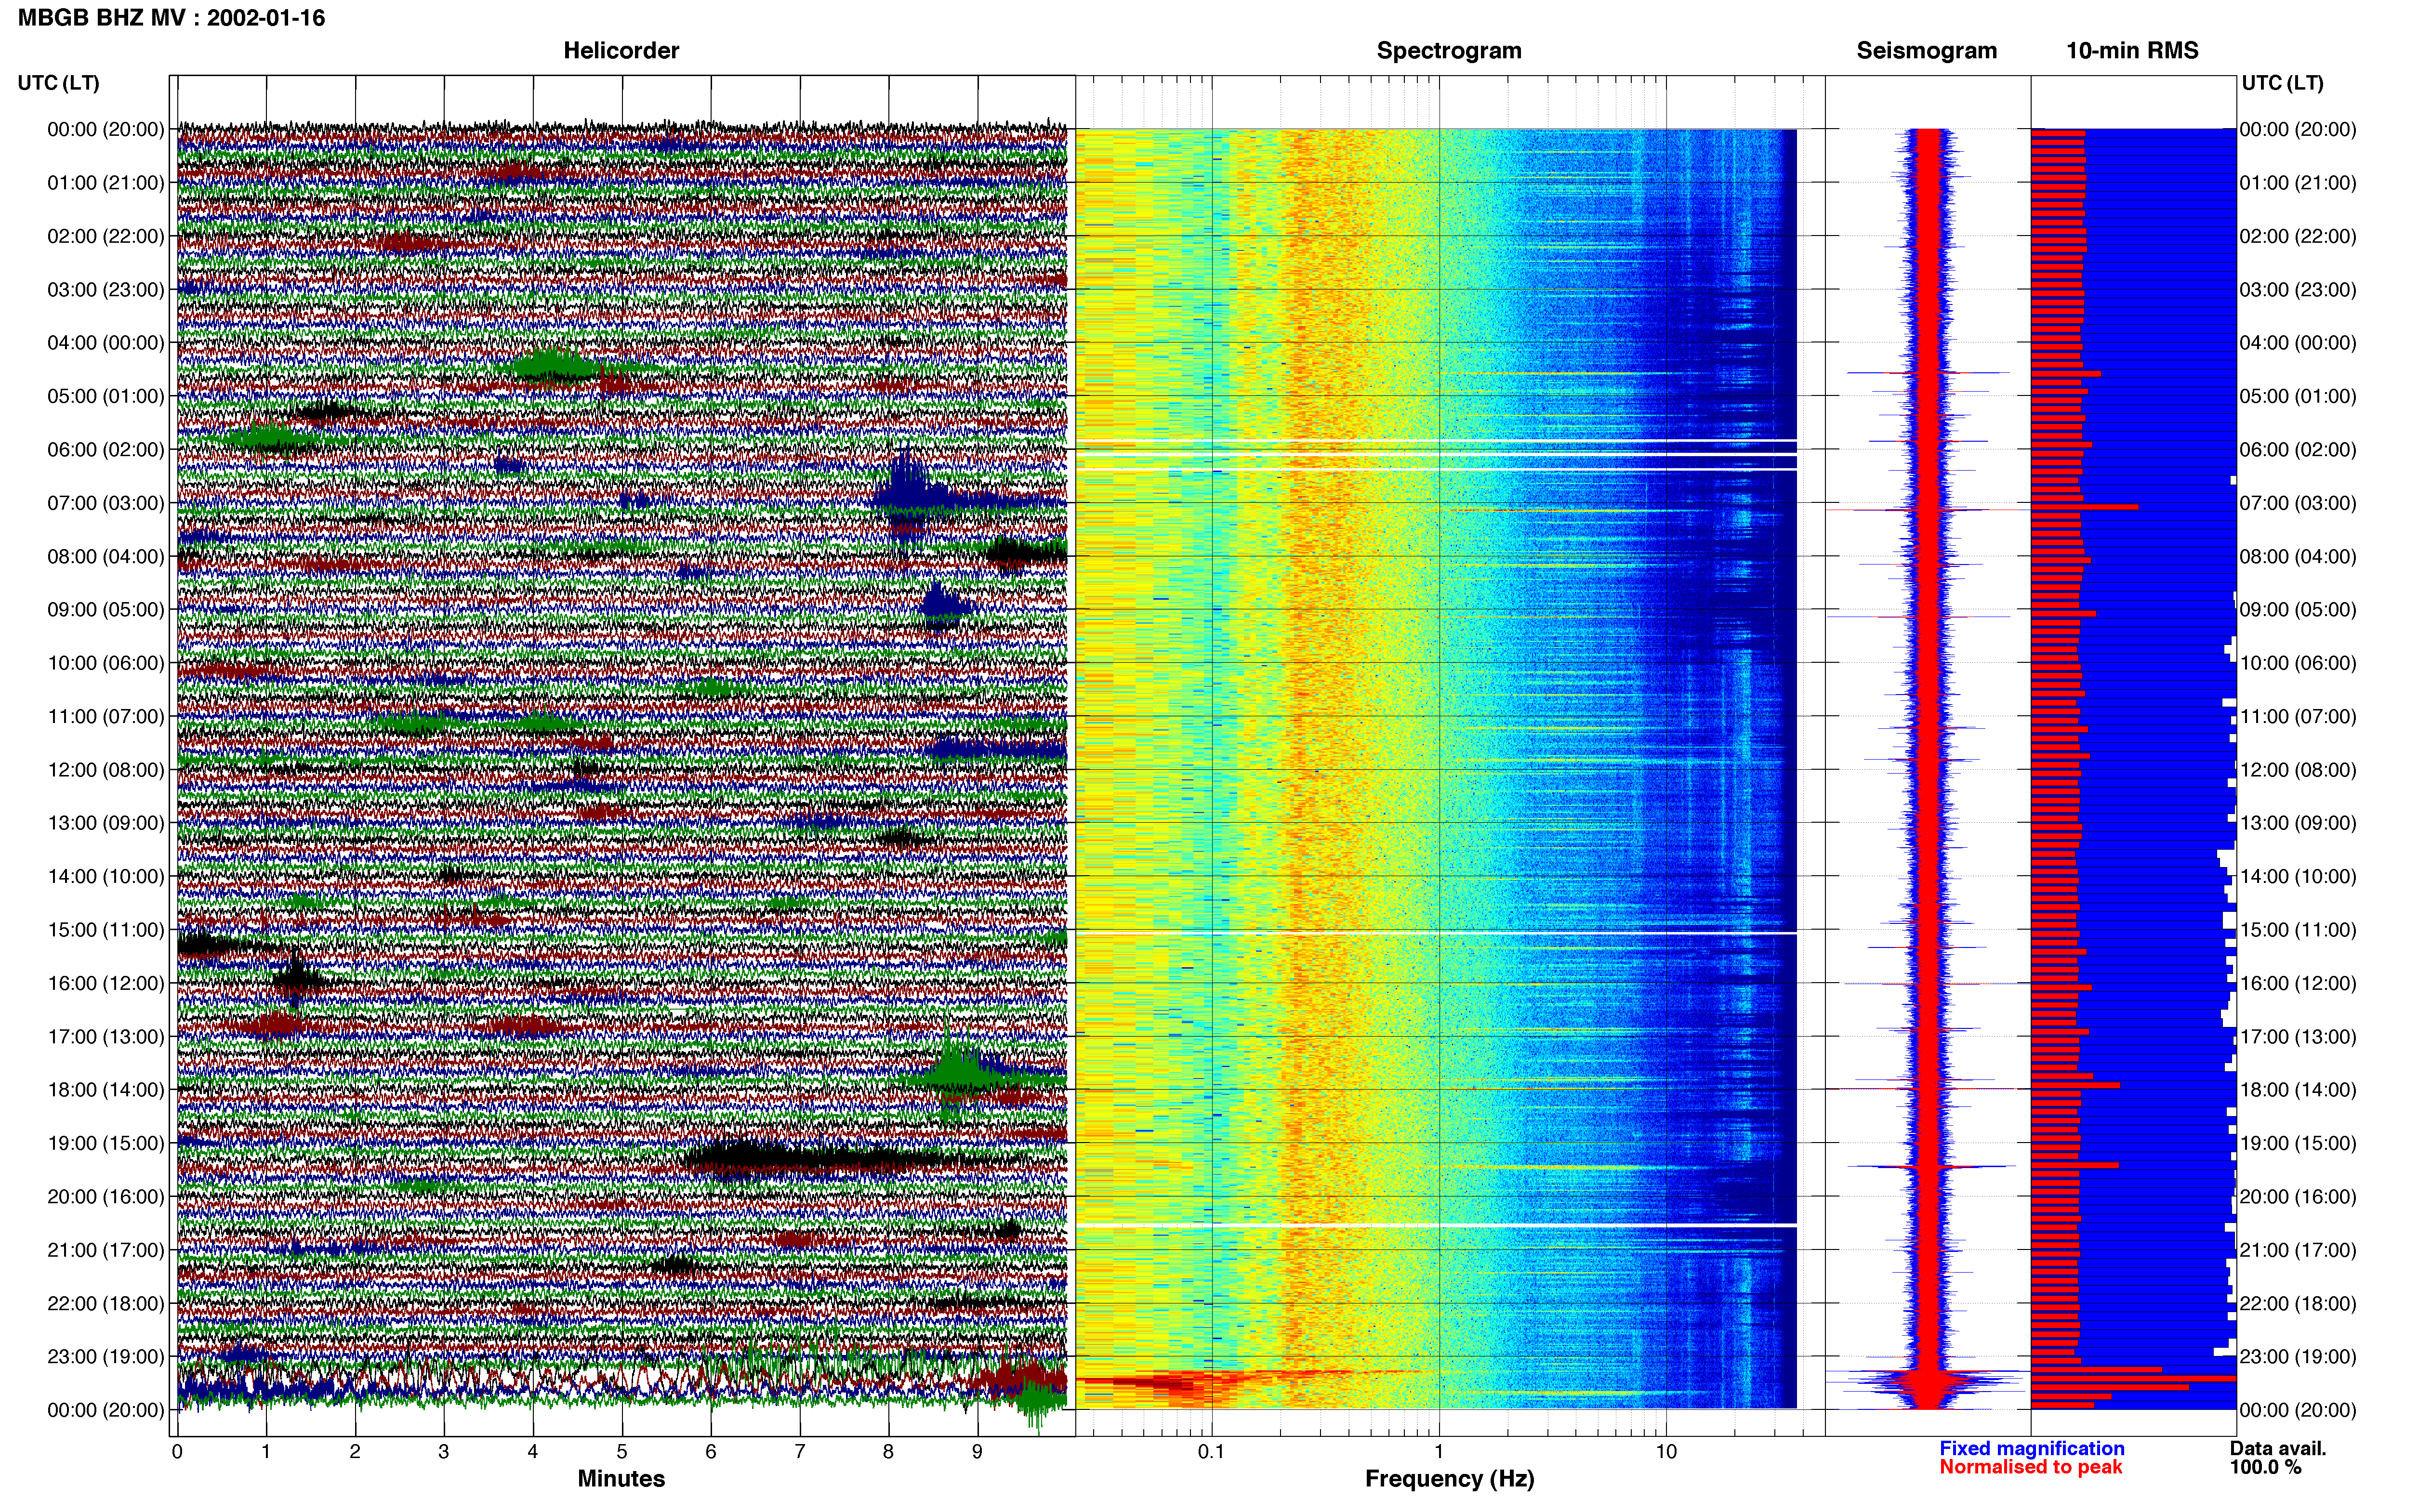2418x1512 pixels.
Task: Click left time label 22:00 (18:00)
Action: click(x=106, y=1303)
